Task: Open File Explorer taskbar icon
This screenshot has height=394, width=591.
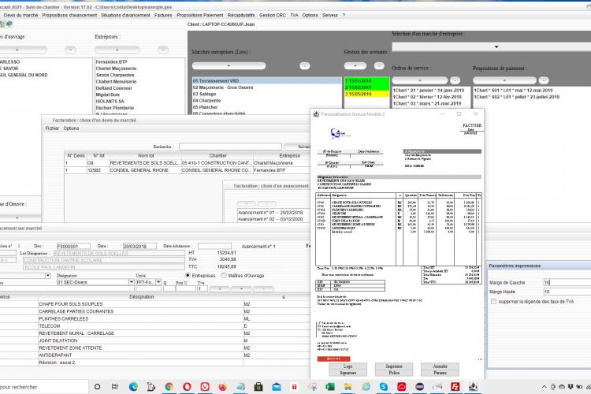Action: [x=348, y=386]
